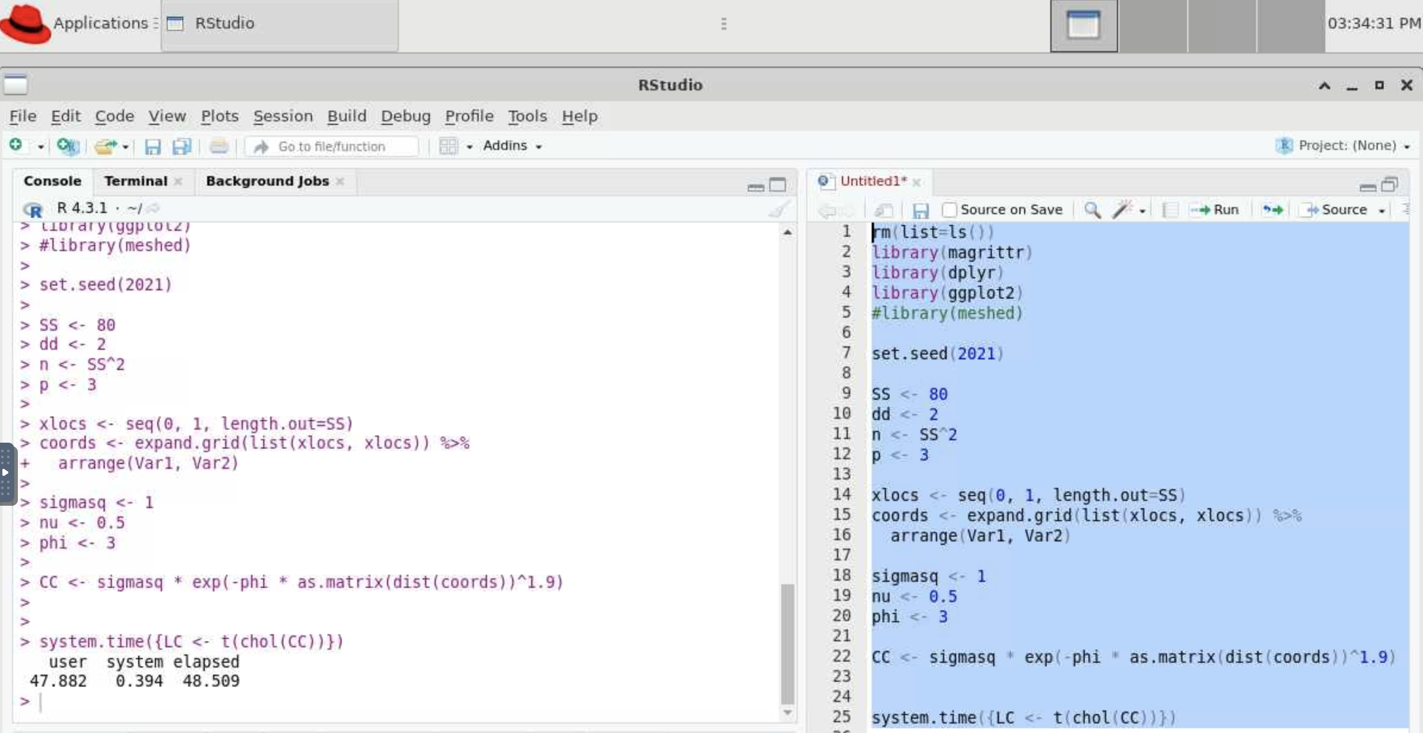Minimize the source editor pane
The height and width of the screenshot is (733, 1423).
(1368, 187)
